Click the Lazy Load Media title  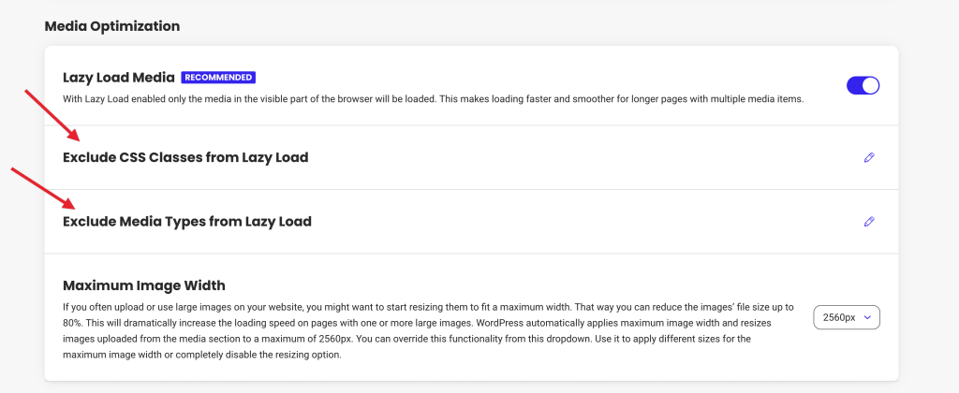coord(119,78)
